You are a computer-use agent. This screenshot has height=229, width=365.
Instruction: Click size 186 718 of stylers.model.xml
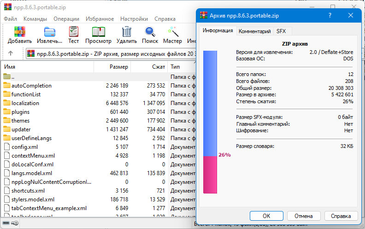[x=119, y=200]
